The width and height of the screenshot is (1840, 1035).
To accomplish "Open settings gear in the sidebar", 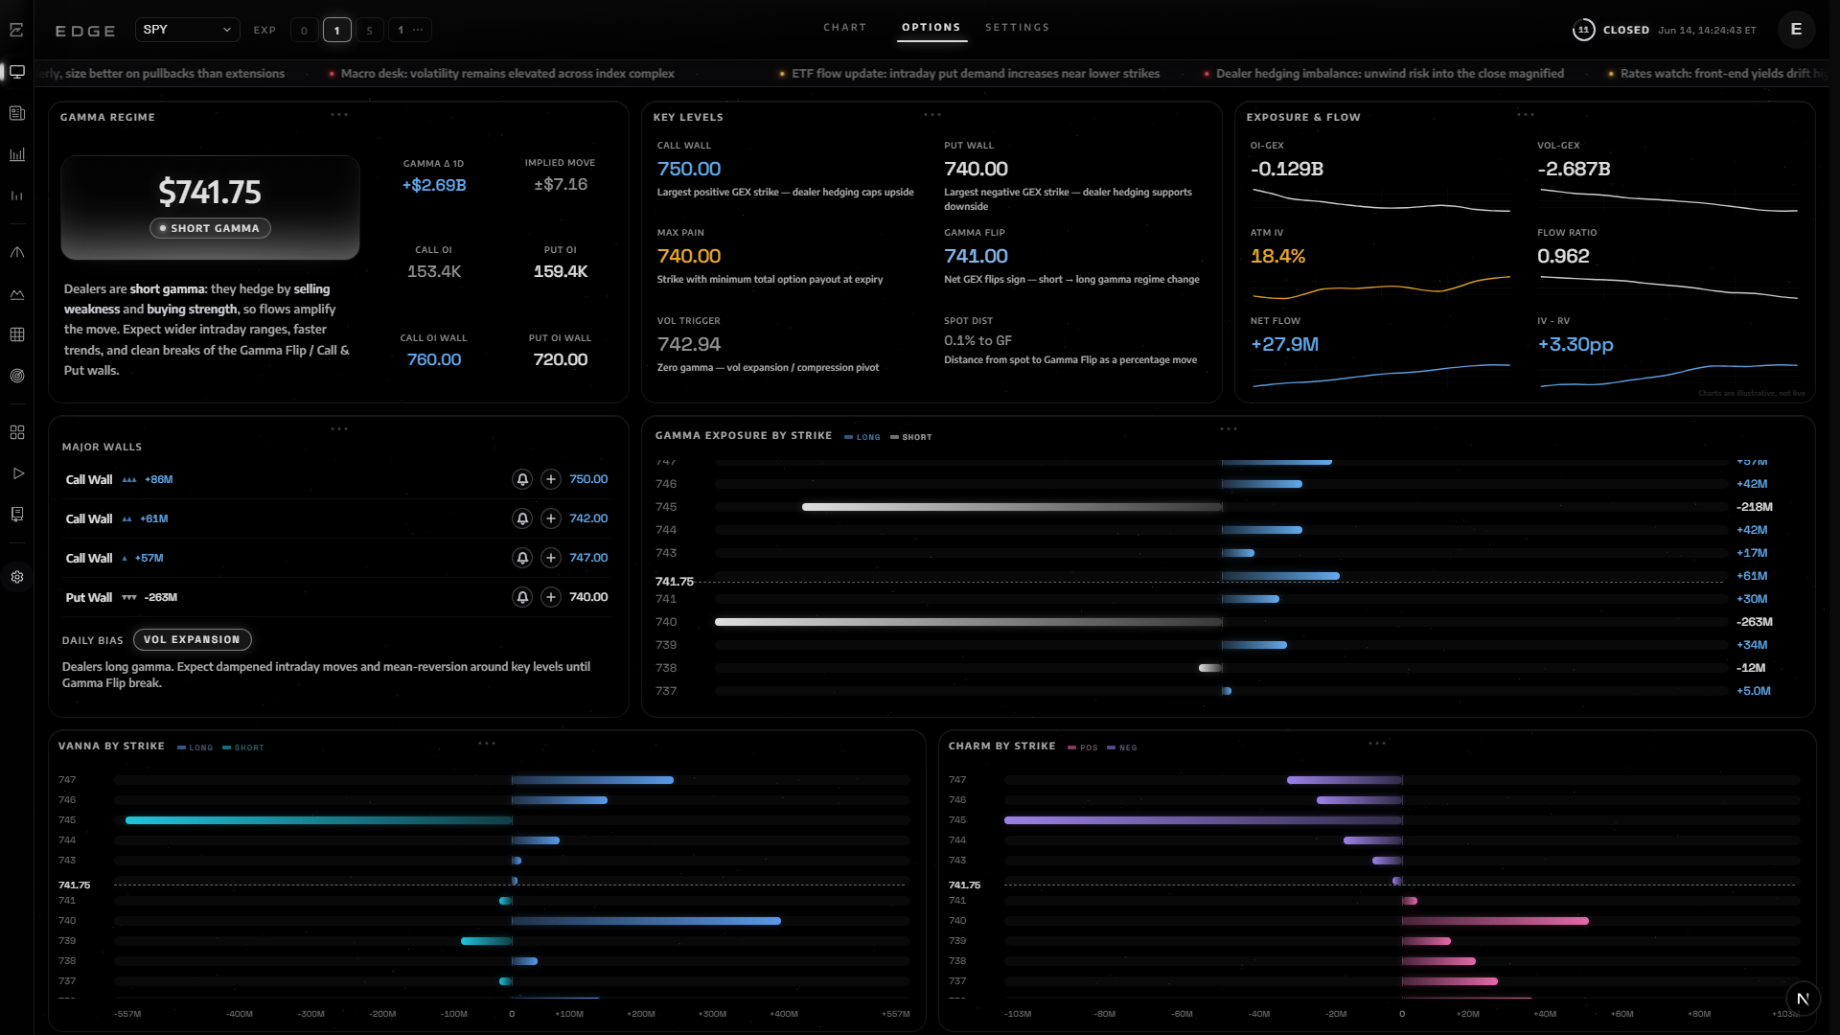I will coord(17,577).
